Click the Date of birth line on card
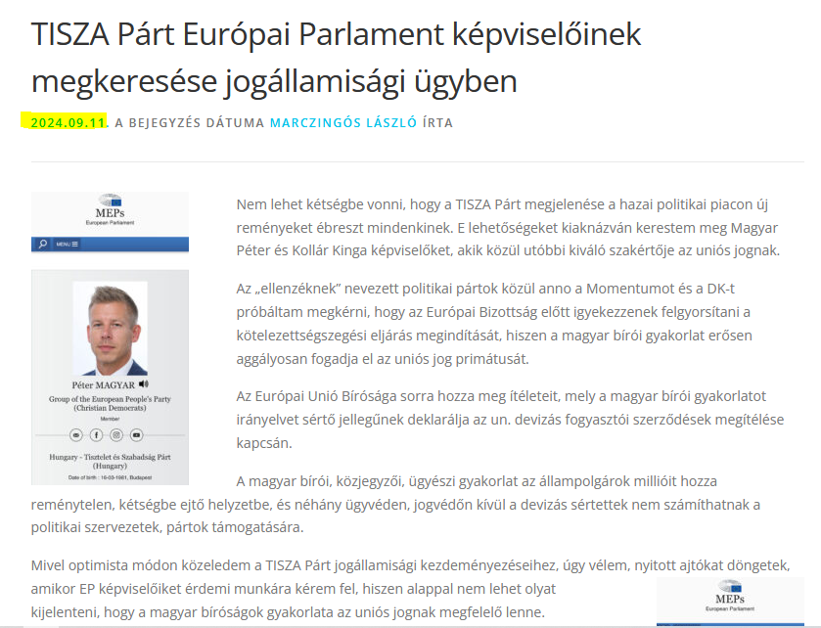Viewport: 821px width, 628px height. point(110,477)
